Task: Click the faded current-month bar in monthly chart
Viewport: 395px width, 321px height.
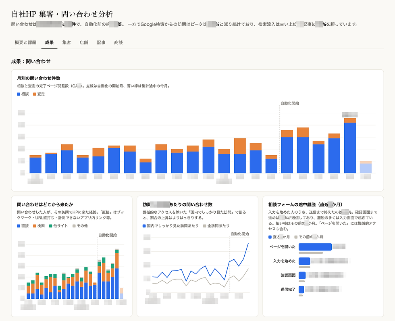Action: (x=366, y=167)
